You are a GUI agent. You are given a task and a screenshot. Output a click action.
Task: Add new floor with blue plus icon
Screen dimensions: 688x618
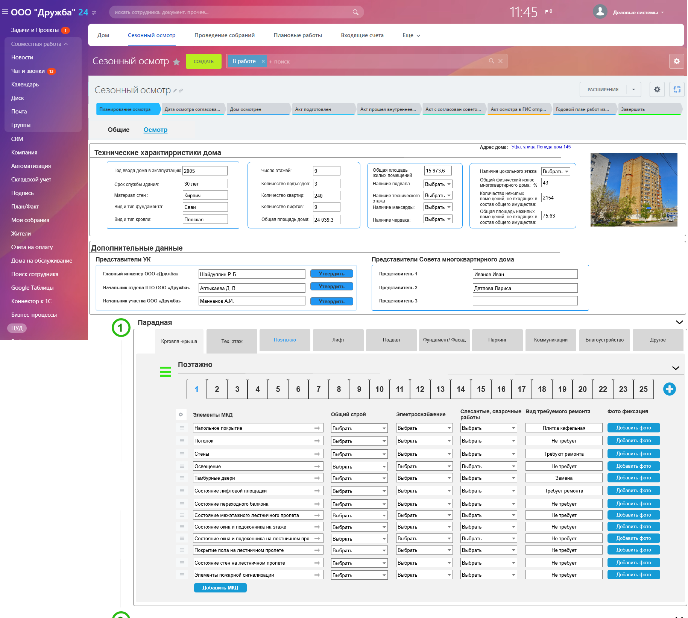(669, 389)
